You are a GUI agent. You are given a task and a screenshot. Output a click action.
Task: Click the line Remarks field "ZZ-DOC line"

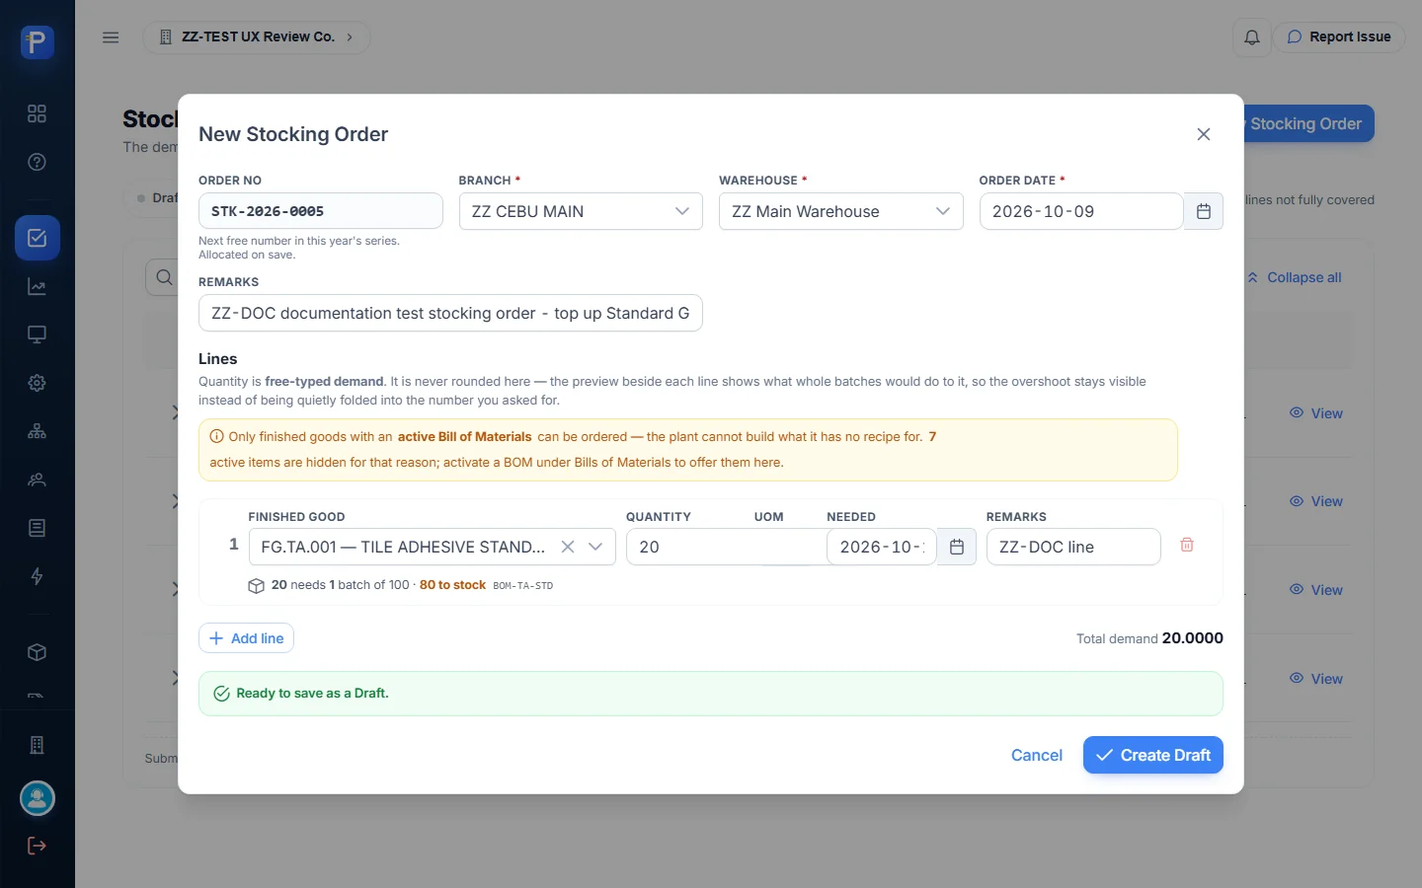coord(1073,547)
